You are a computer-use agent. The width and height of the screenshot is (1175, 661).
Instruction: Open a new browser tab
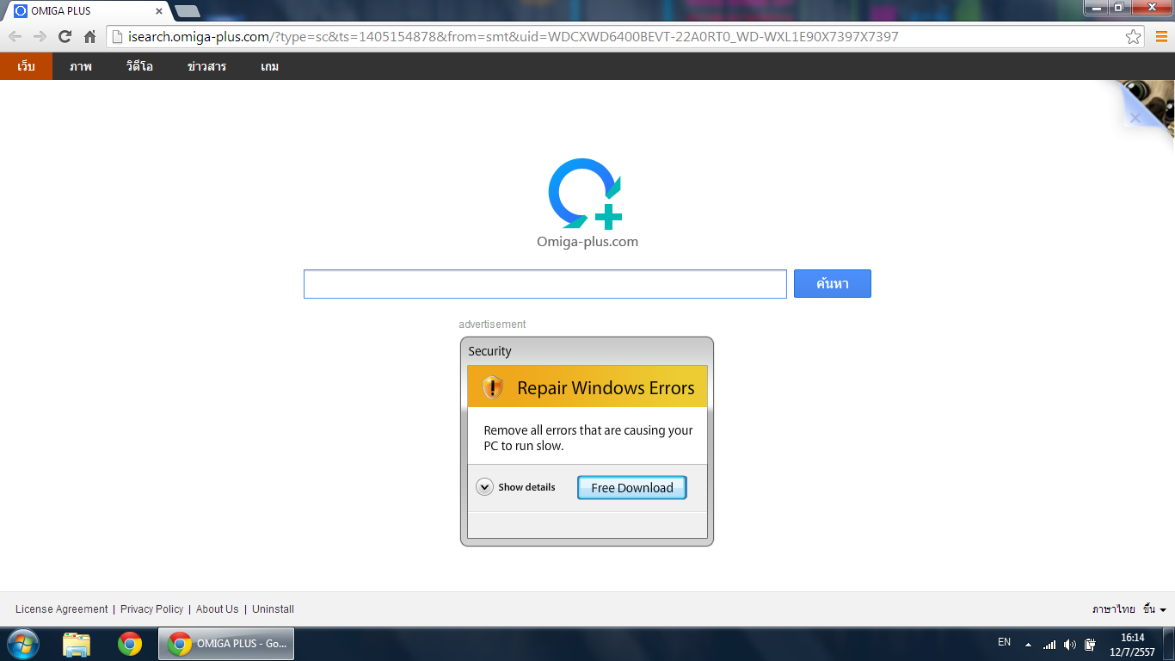tap(187, 11)
